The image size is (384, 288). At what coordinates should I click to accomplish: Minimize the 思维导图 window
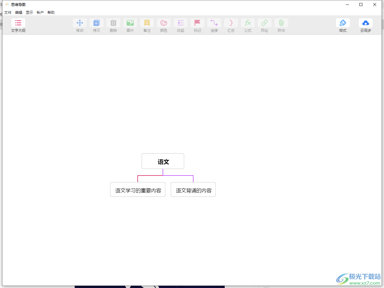pos(347,4)
